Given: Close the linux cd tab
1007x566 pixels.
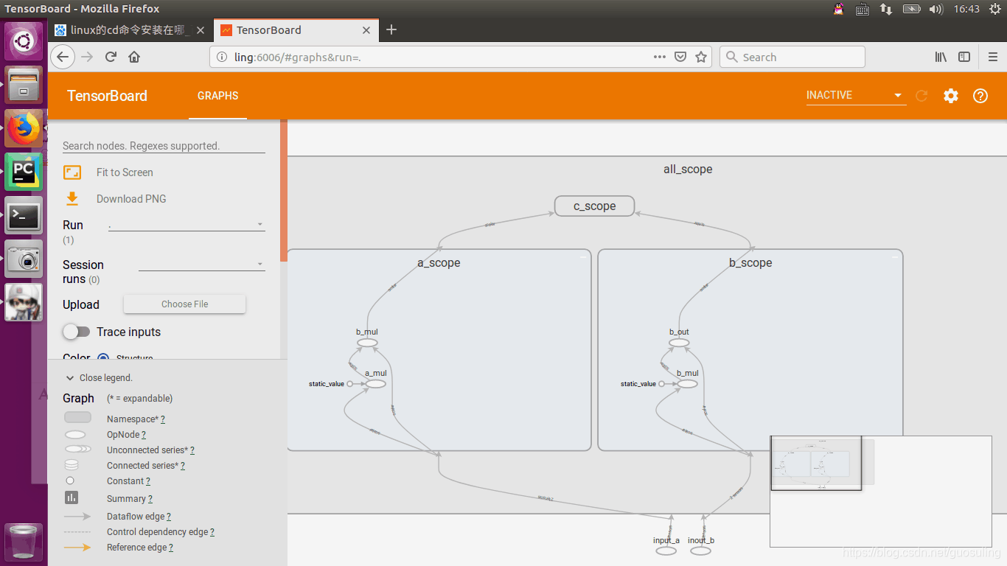Looking at the screenshot, I should pos(201,30).
